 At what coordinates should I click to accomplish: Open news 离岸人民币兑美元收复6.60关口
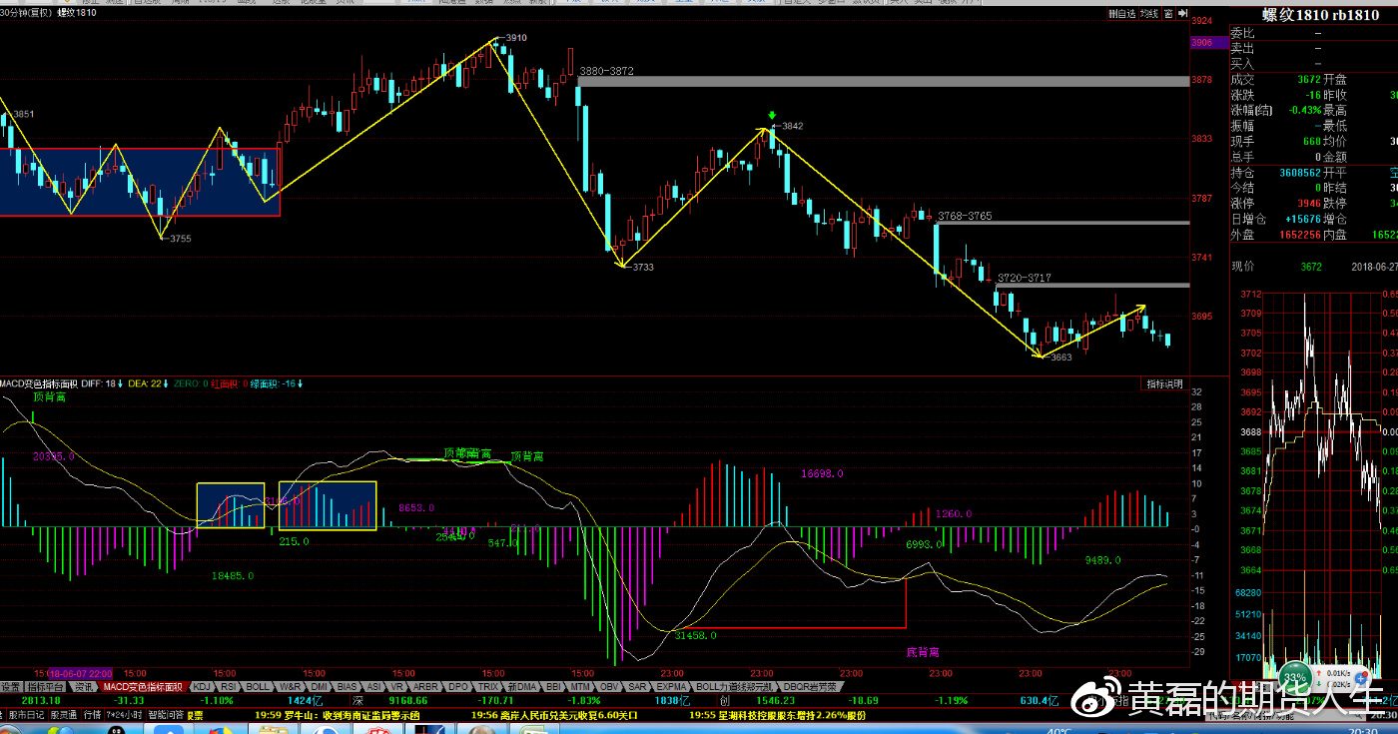[x=554, y=715]
